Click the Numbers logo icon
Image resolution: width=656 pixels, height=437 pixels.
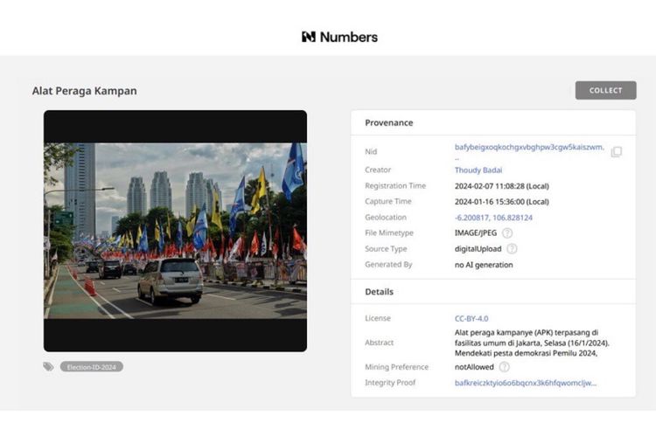(x=308, y=37)
